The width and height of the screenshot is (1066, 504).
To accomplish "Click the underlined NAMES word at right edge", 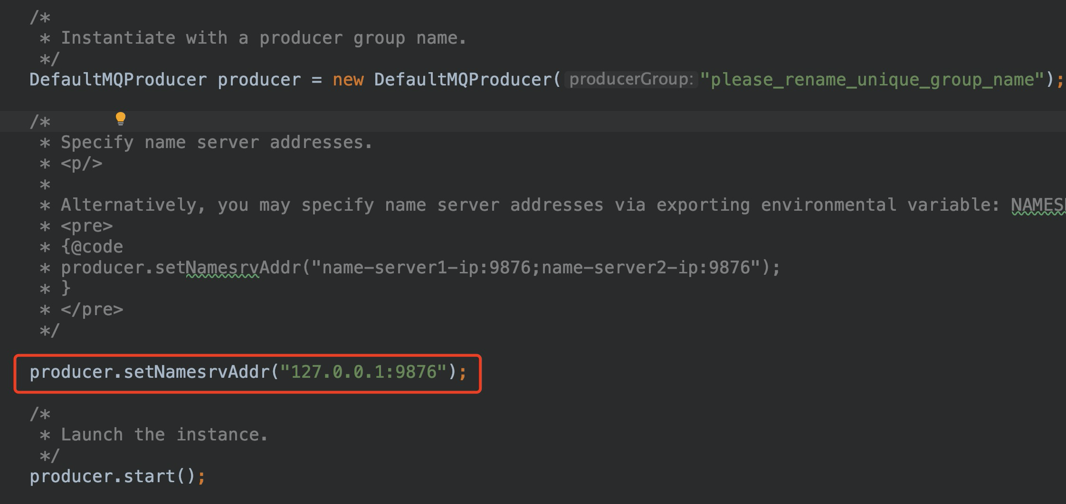I will click(1038, 205).
